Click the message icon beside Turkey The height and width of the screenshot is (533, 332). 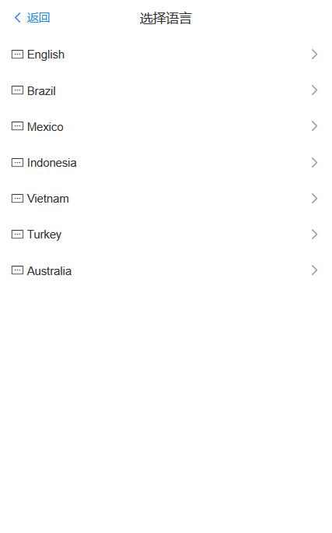[x=17, y=235]
